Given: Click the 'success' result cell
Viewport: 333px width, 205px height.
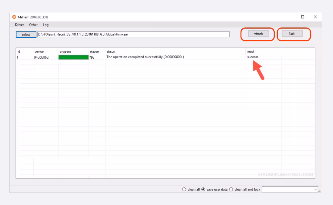Looking at the screenshot, I should 253,57.
